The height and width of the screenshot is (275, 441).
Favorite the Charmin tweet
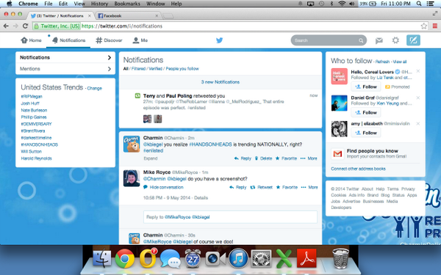[286, 158]
